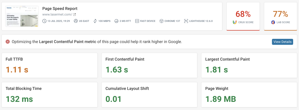Viewport: 299px width, 110px height.
Task: Click the 1.63 s value
Action: click(117, 69)
